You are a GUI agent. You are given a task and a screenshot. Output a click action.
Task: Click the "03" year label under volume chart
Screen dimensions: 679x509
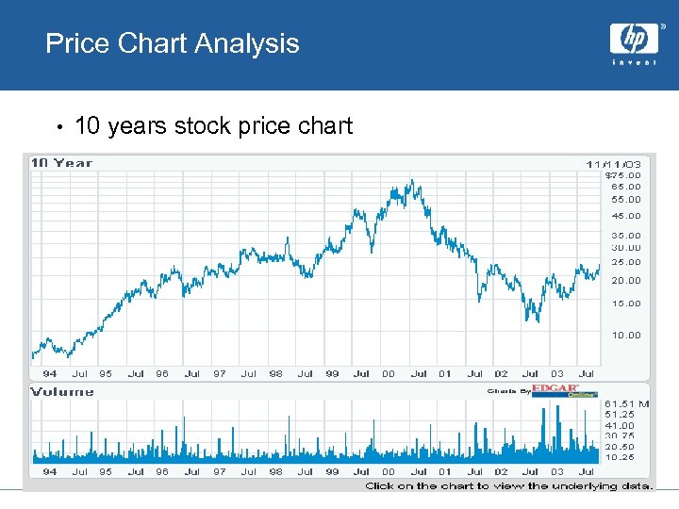[557, 471]
